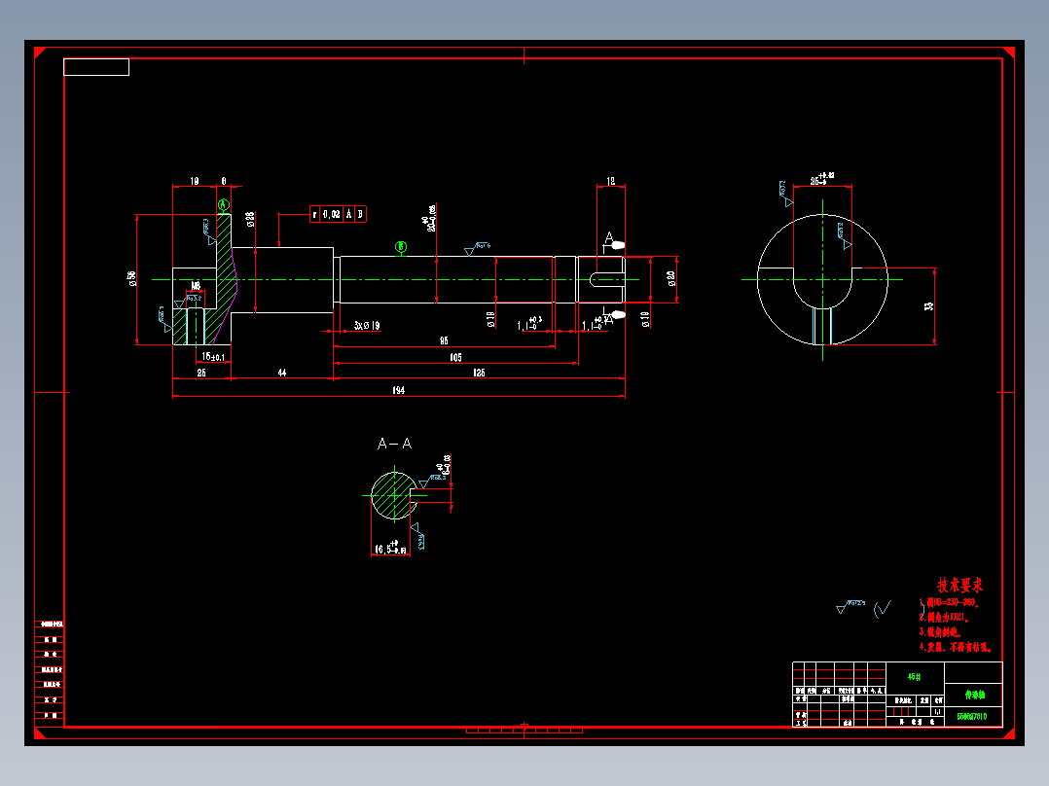Select requirement line 1 with HB=230-260

pos(950,602)
